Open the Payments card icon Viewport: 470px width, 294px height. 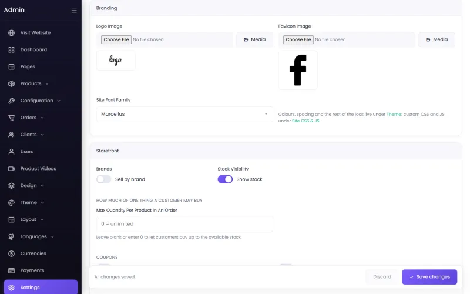[11, 270]
